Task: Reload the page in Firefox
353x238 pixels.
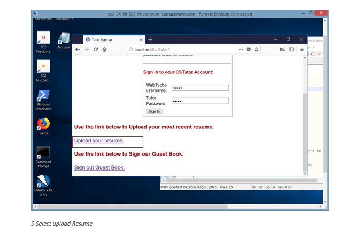Action: pyautogui.click(x=96, y=50)
